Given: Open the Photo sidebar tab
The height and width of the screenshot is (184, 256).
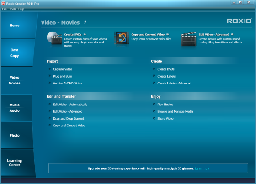Looking at the screenshot, I should coord(16,135).
